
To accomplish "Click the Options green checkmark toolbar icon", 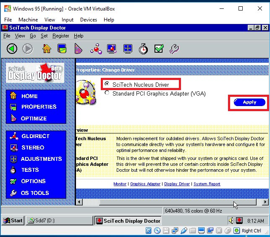I will (159, 48).
